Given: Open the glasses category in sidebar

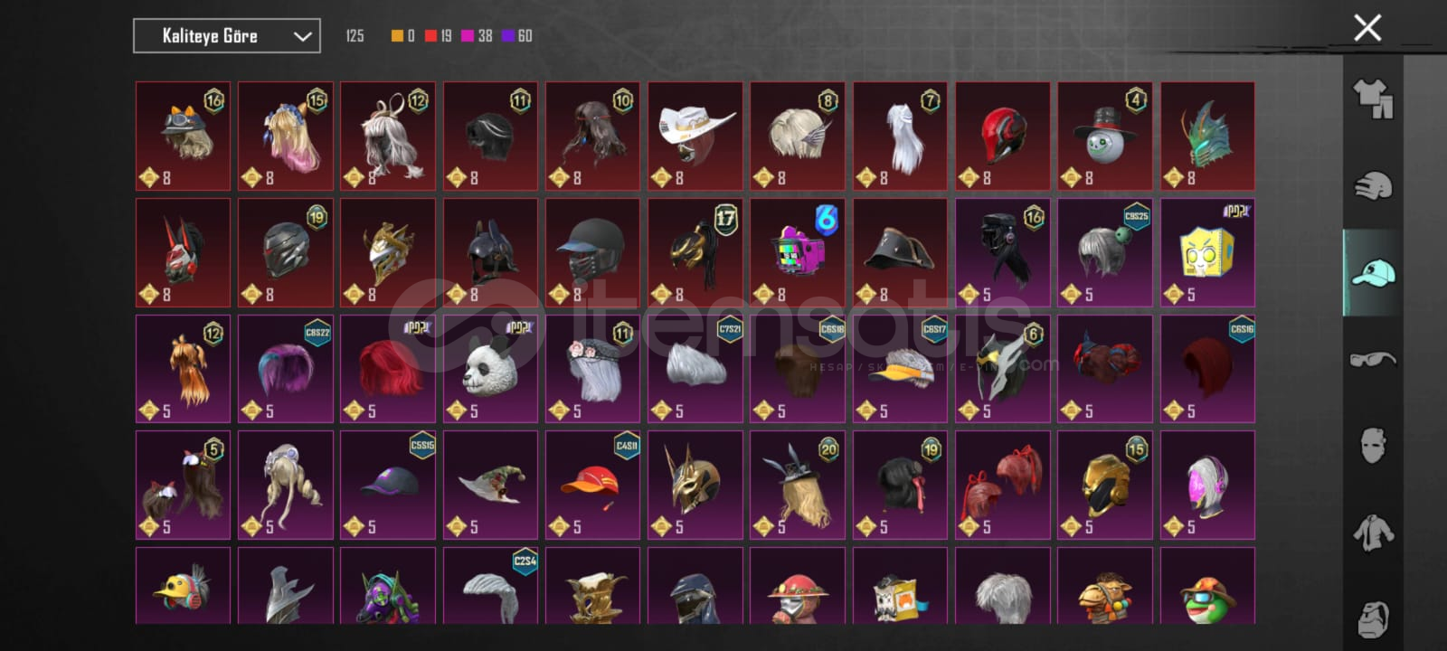Looking at the screenshot, I should tap(1373, 360).
